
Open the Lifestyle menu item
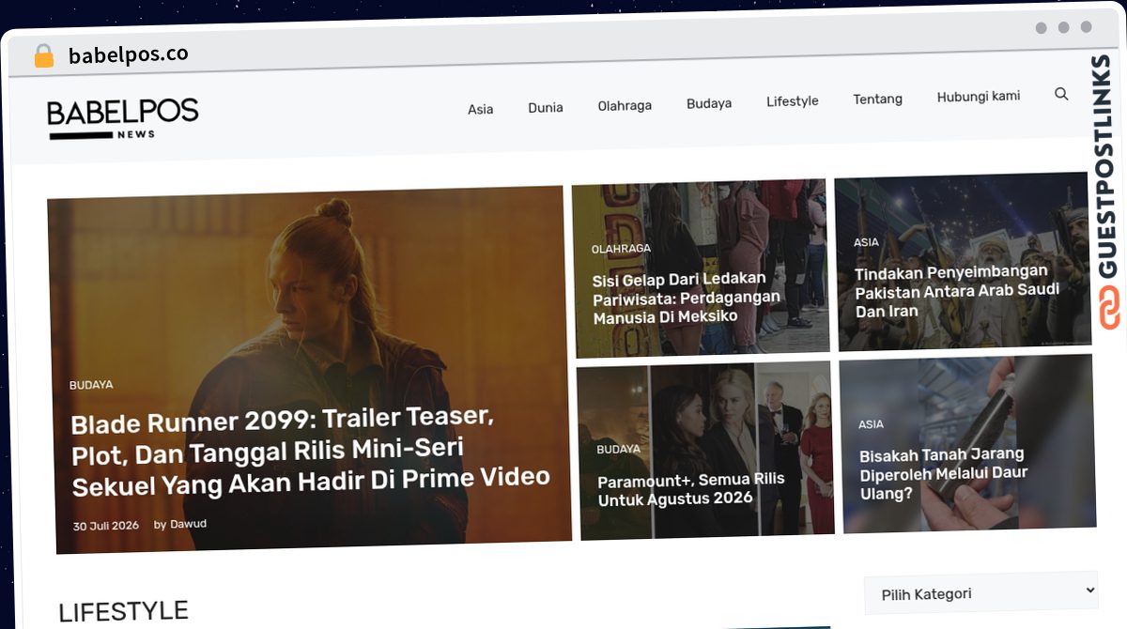pyautogui.click(x=793, y=100)
